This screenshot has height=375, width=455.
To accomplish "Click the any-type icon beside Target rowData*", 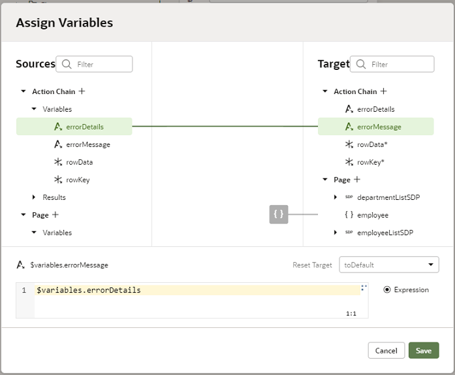I will point(349,144).
